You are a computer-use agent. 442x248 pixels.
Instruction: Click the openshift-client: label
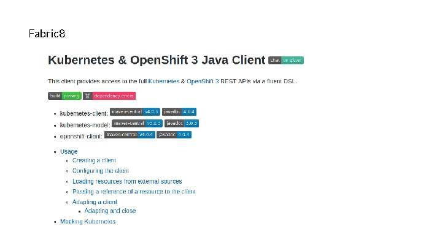pyautogui.click(x=81, y=137)
